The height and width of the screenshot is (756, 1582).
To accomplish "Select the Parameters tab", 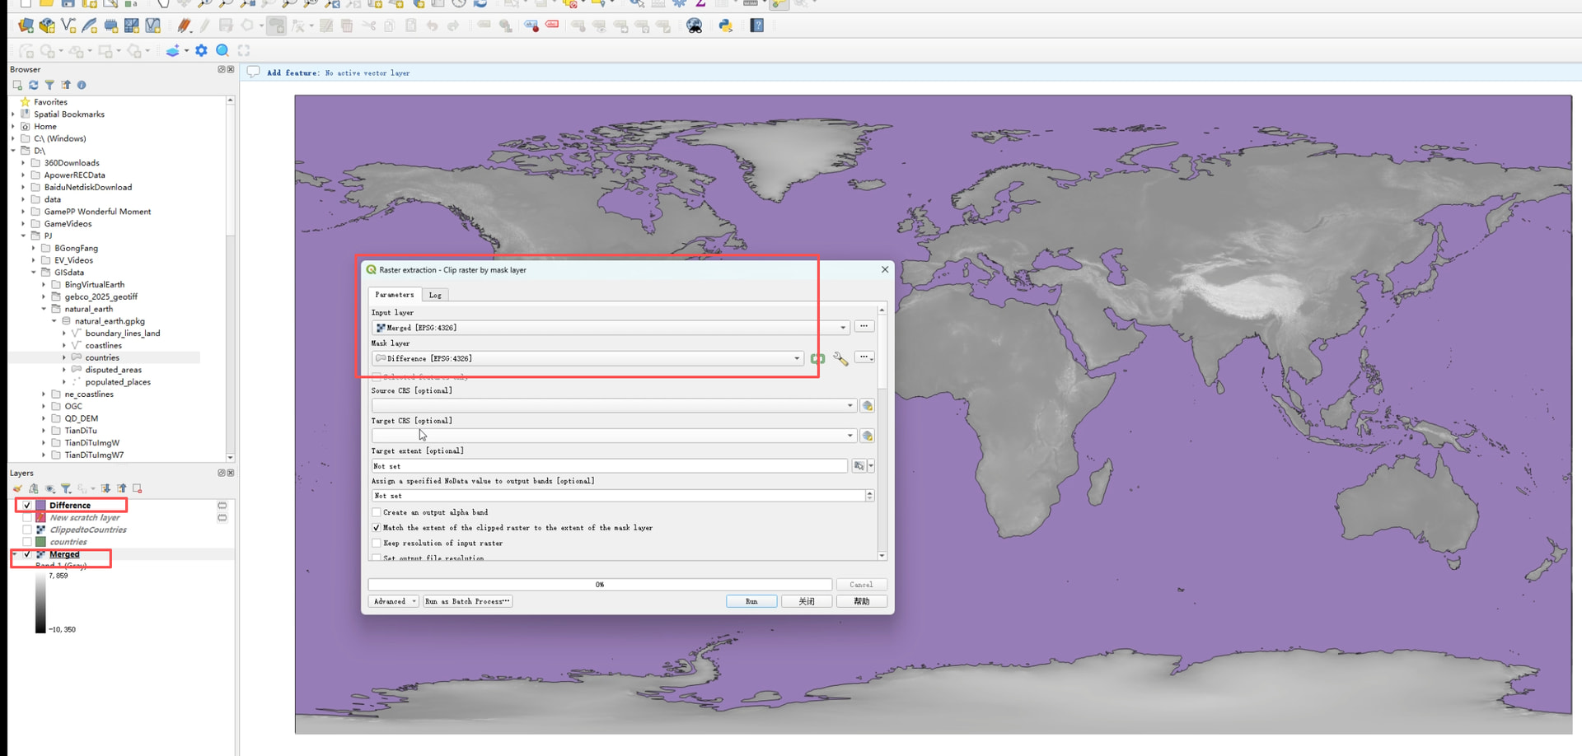I will (x=395, y=295).
